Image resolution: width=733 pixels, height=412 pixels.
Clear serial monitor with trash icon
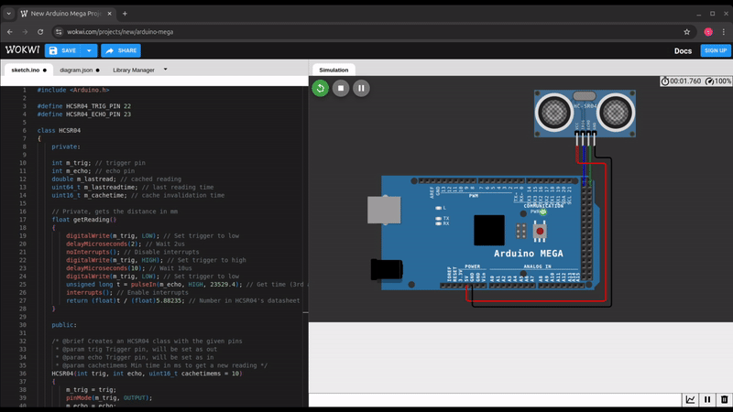(724, 399)
